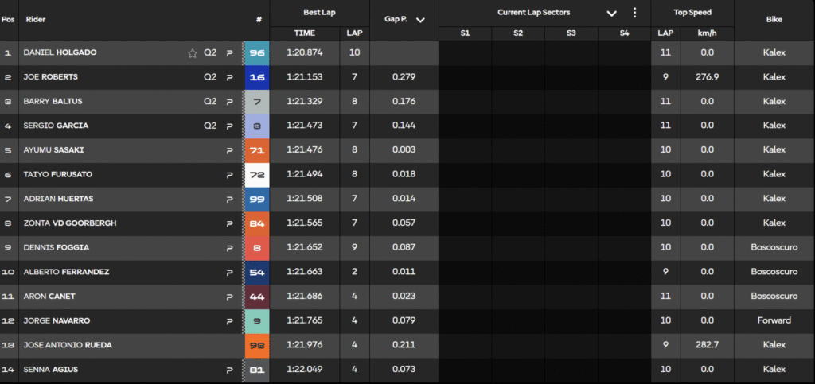
Task: Click the Bike column header
Action: tap(774, 19)
